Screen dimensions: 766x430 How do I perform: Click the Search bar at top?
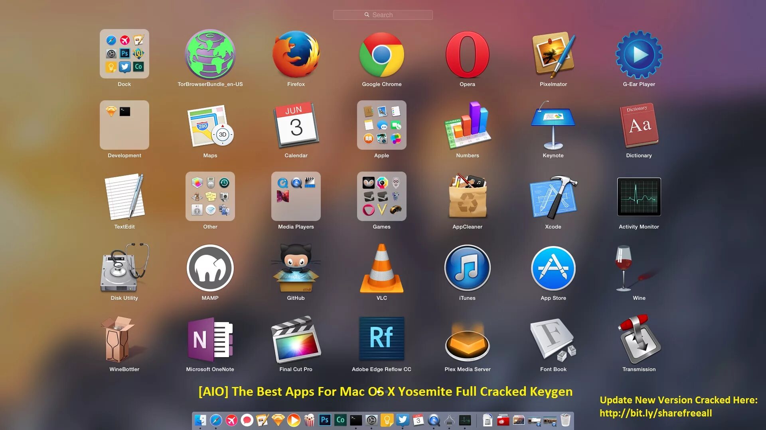[383, 14]
